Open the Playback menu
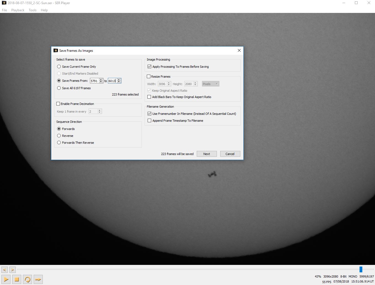This screenshot has height=285, width=375. (18, 10)
